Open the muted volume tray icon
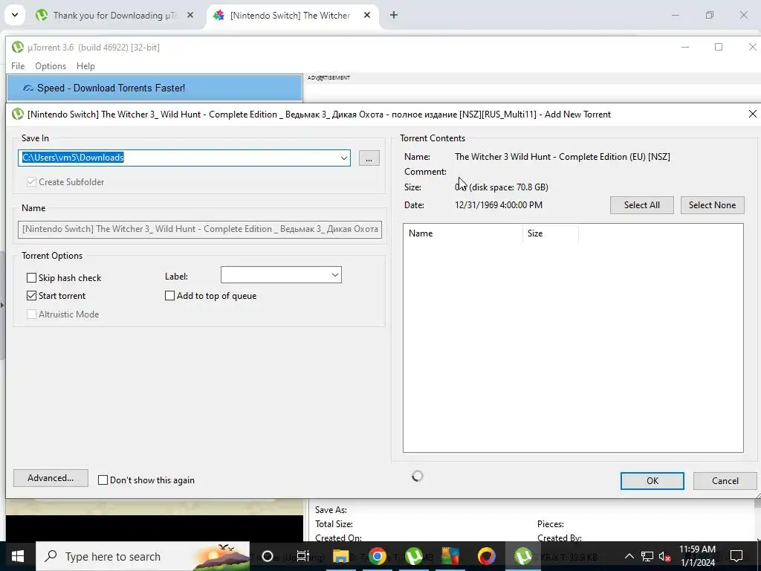 pos(665,556)
